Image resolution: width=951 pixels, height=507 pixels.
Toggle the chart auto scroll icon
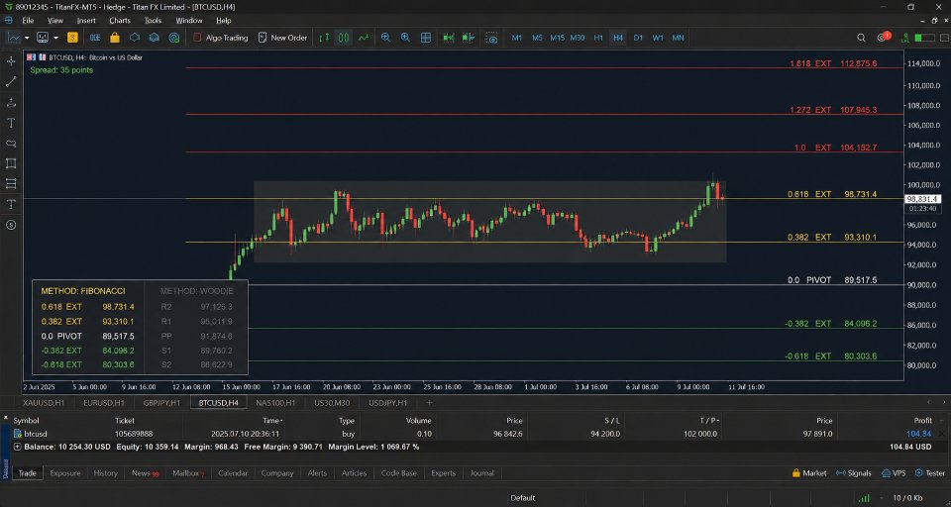tap(448, 38)
